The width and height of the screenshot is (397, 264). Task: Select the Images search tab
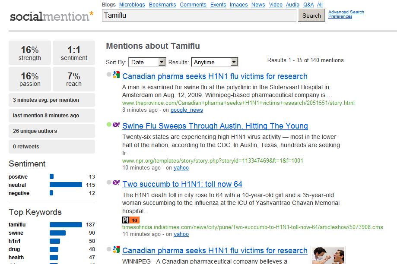pos(238,5)
